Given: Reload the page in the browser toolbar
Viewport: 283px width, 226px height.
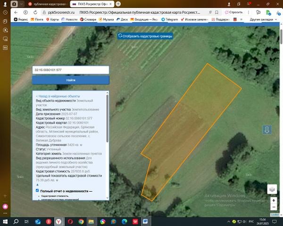Looking at the screenshot, I should click(35, 12).
